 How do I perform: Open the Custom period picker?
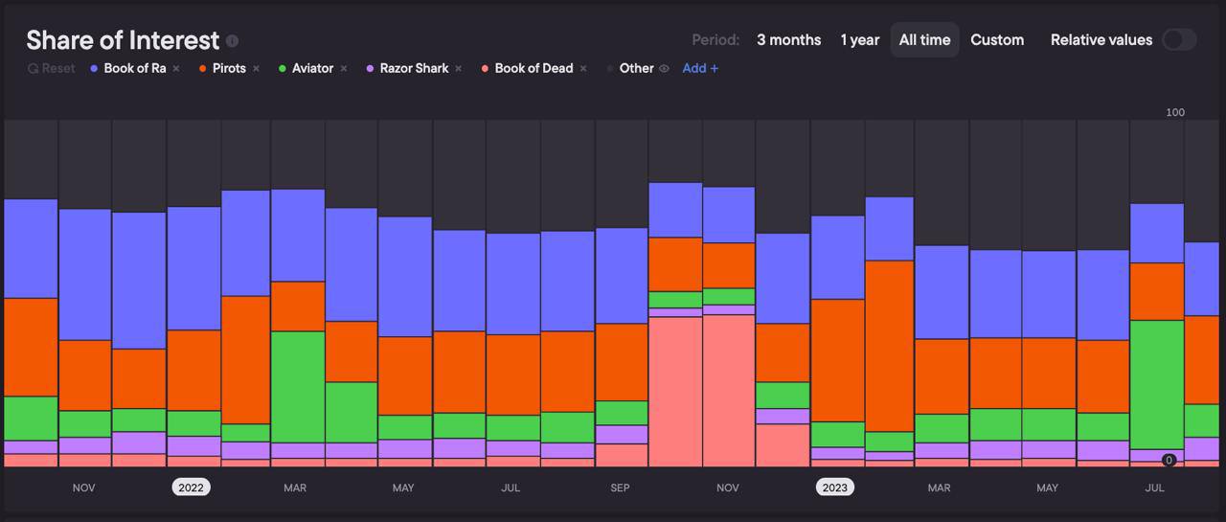click(997, 40)
